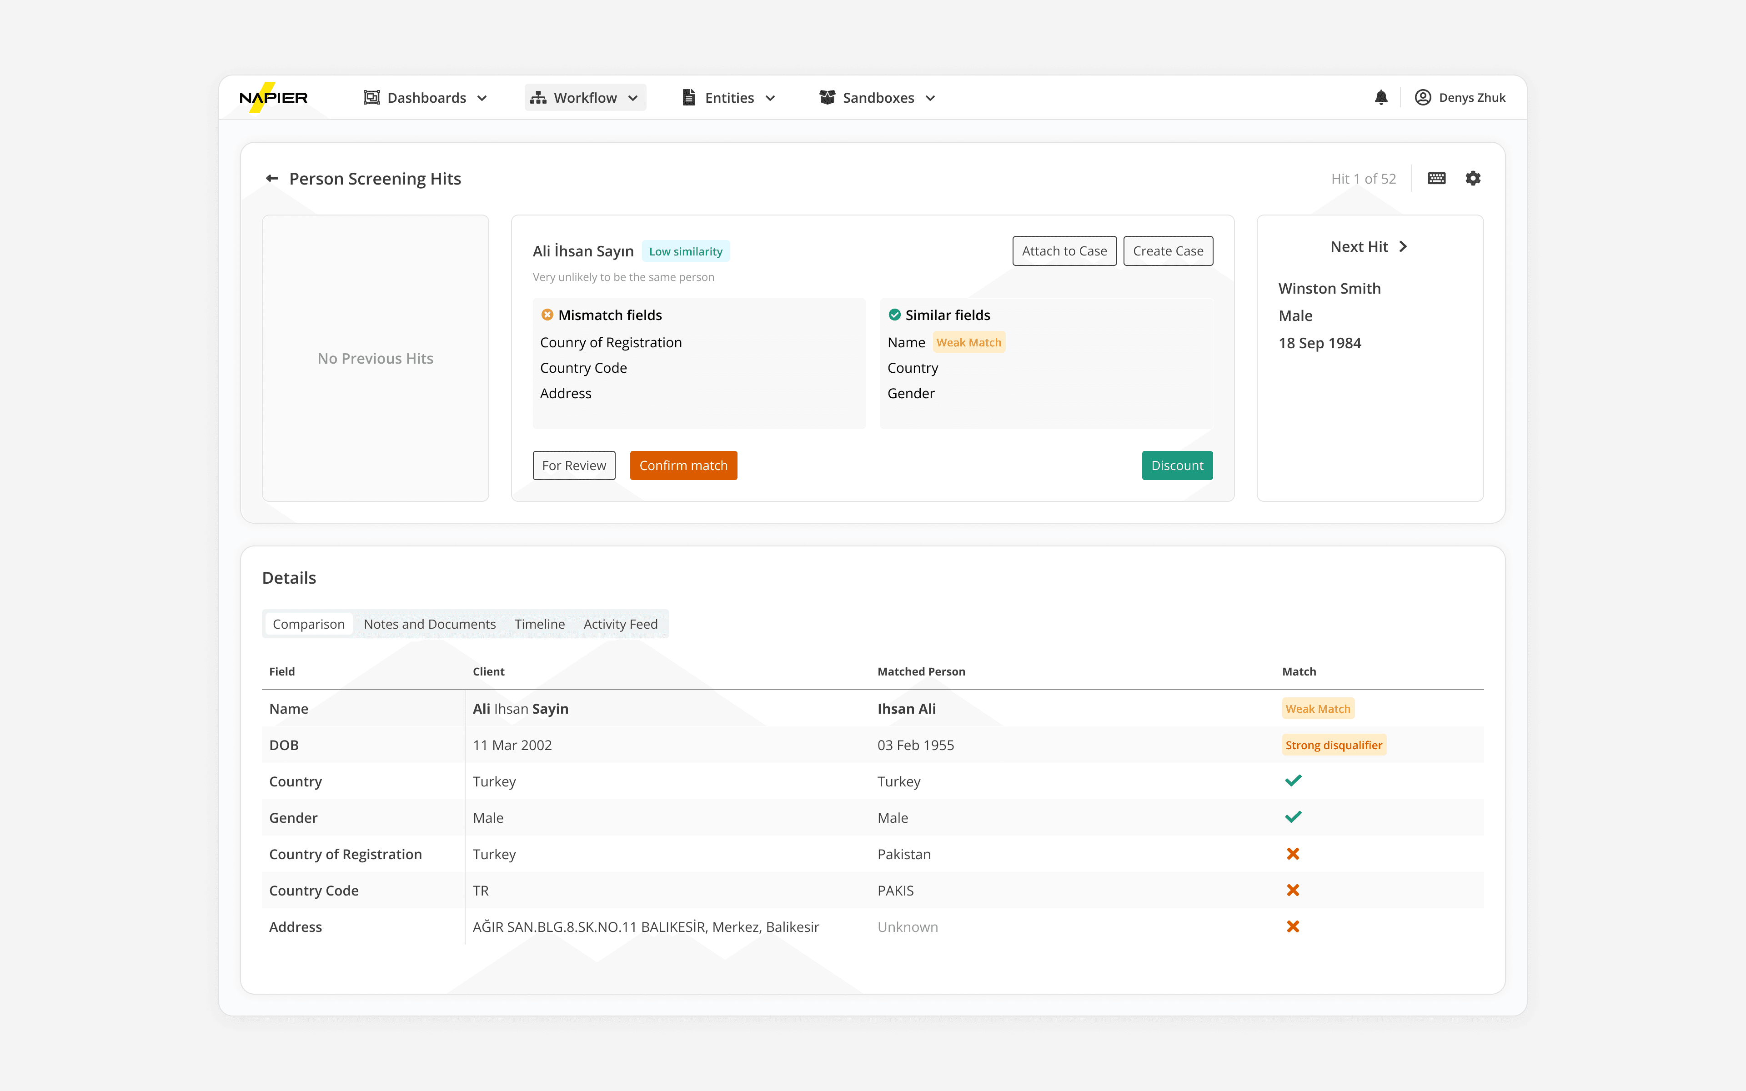Screen dimensions: 1746x1091
Task: Open the Activity Feed tab
Action: coord(621,624)
